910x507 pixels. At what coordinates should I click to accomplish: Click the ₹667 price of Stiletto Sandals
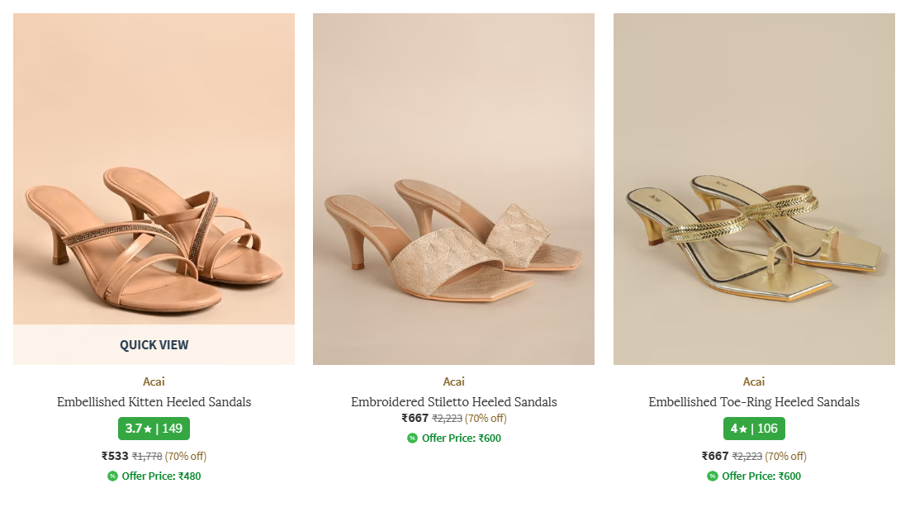click(x=415, y=418)
